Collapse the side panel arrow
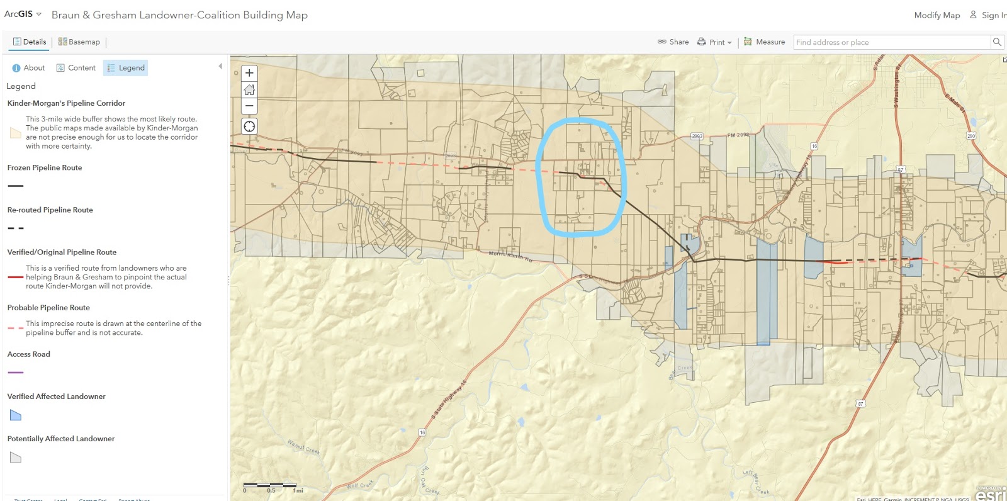Screen dimensions: 1007x501 pyautogui.click(x=220, y=66)
